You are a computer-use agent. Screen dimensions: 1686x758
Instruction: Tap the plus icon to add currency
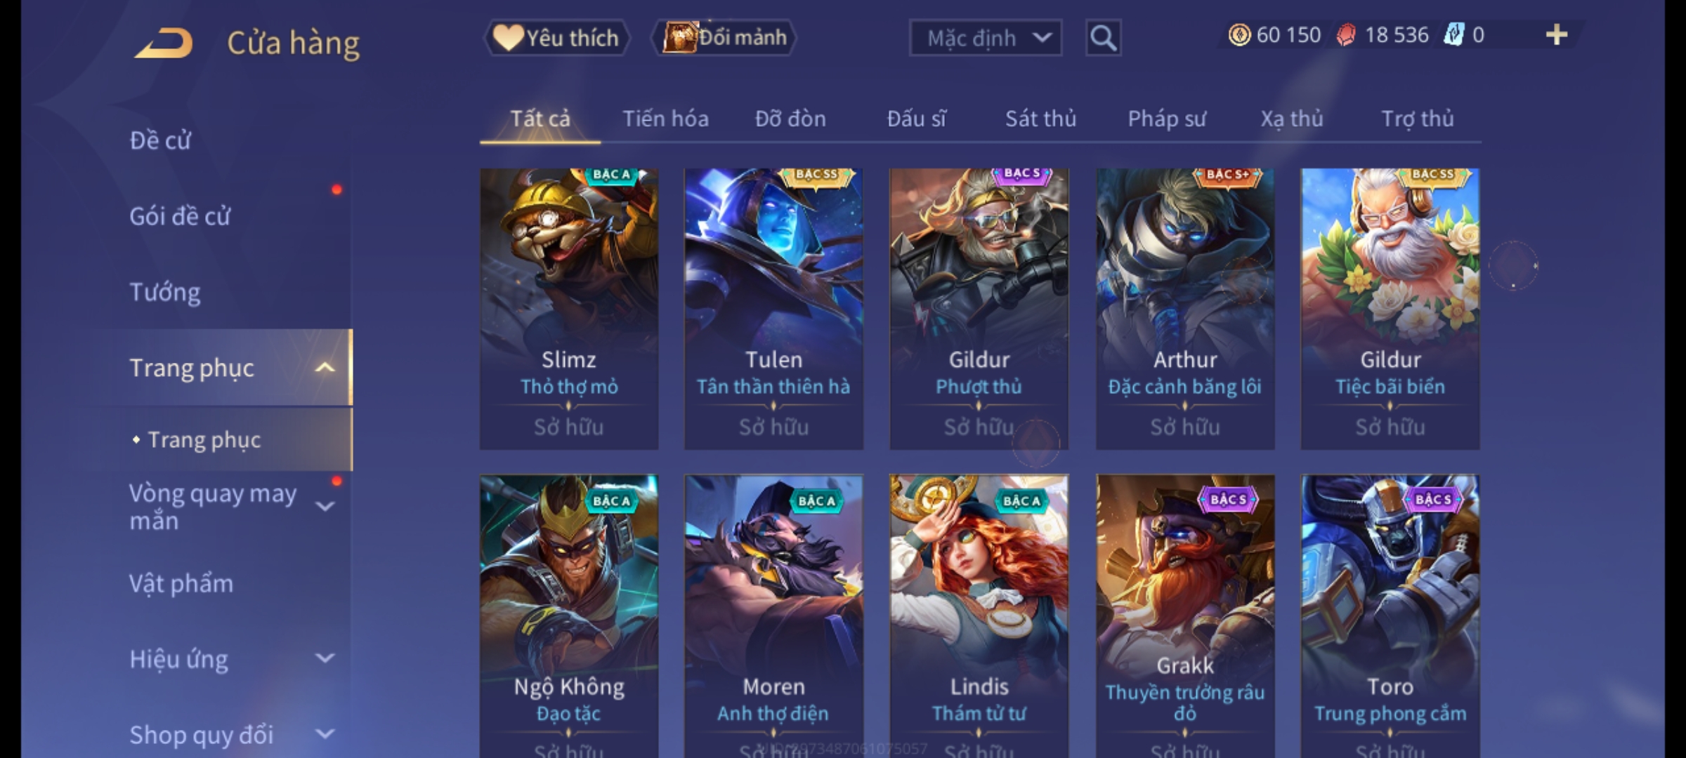(1557, 34)
